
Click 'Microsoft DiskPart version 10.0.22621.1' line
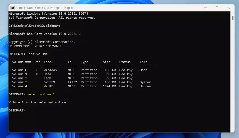tap(45, 34)
